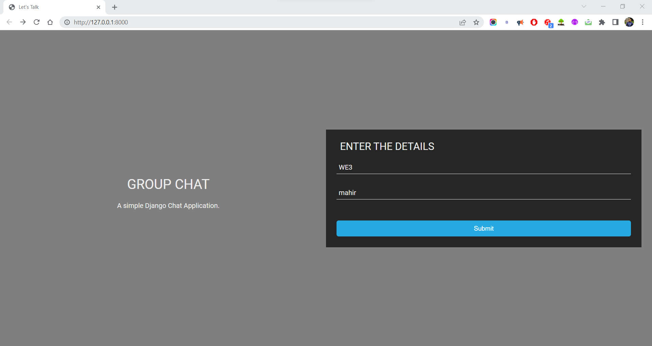The width and height of the screenshot is (652, 346).
Task: Click the browser profile avatar
Action: (629, 22)
